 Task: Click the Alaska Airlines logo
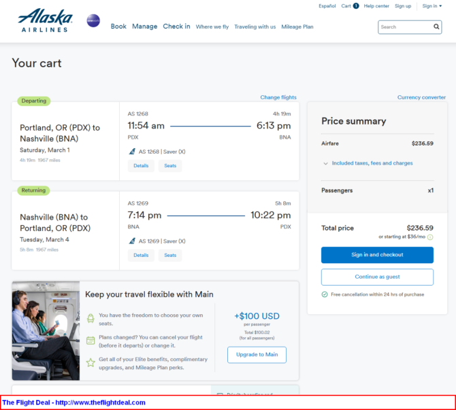[45, 20]
